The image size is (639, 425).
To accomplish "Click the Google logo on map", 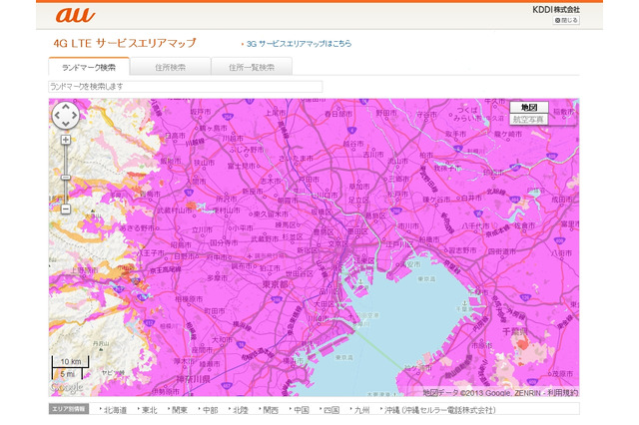I will [66, 387].
